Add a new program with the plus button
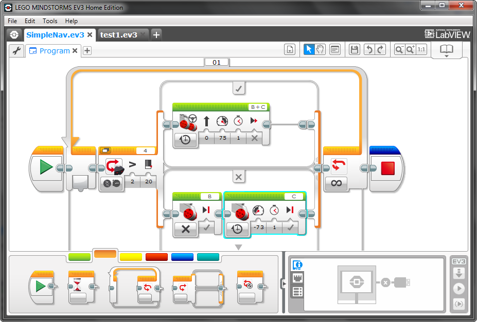The width and height of the screenshot is (477, 322). pos(87,51)
